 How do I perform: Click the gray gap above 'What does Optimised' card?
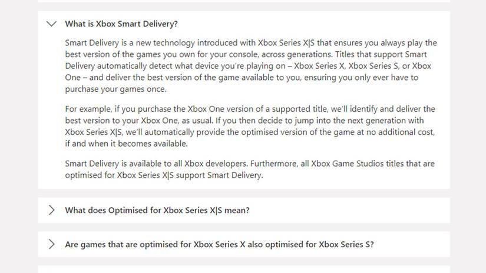click(243, 193)
